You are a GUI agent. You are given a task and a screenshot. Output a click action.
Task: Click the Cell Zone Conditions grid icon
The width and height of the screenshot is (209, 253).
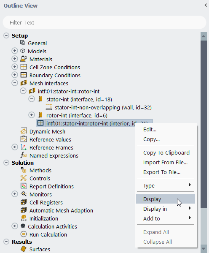[x=24, y=67]
